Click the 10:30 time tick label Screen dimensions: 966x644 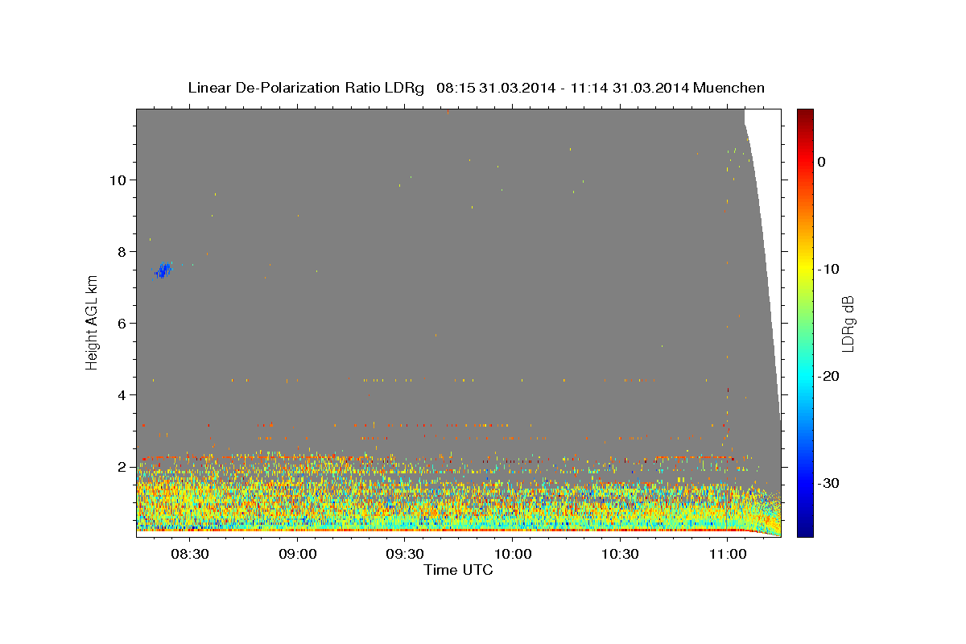[620, 555]
